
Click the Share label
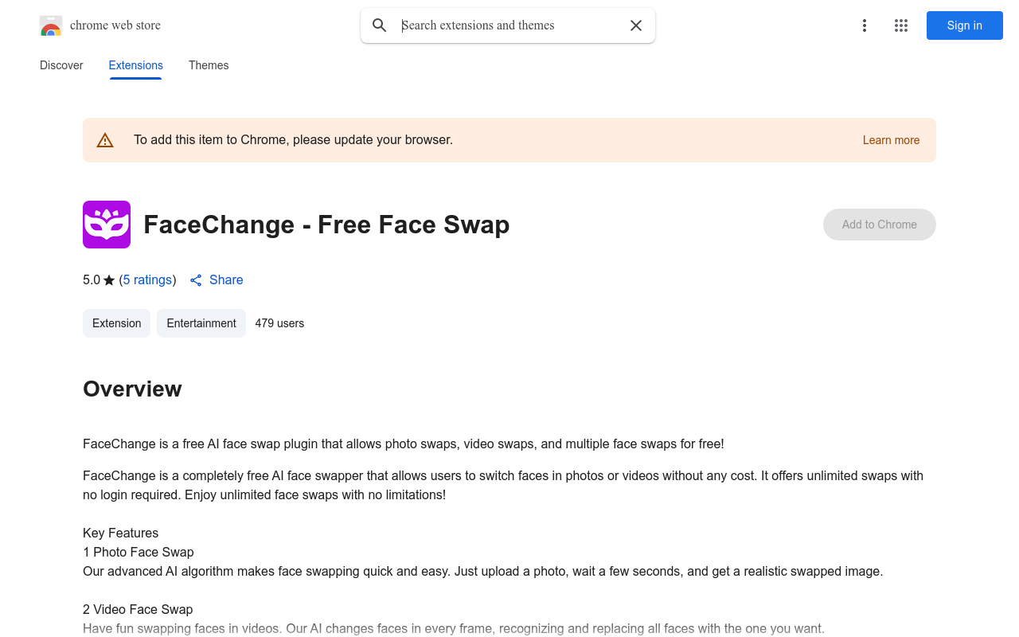tap(226, 279)
